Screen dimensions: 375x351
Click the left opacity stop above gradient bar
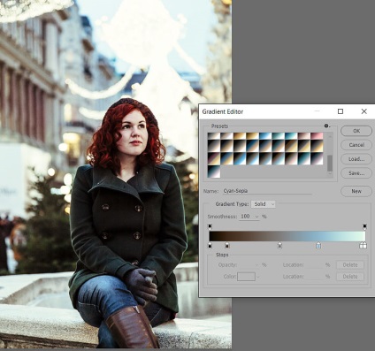click(x=210, y=226)
